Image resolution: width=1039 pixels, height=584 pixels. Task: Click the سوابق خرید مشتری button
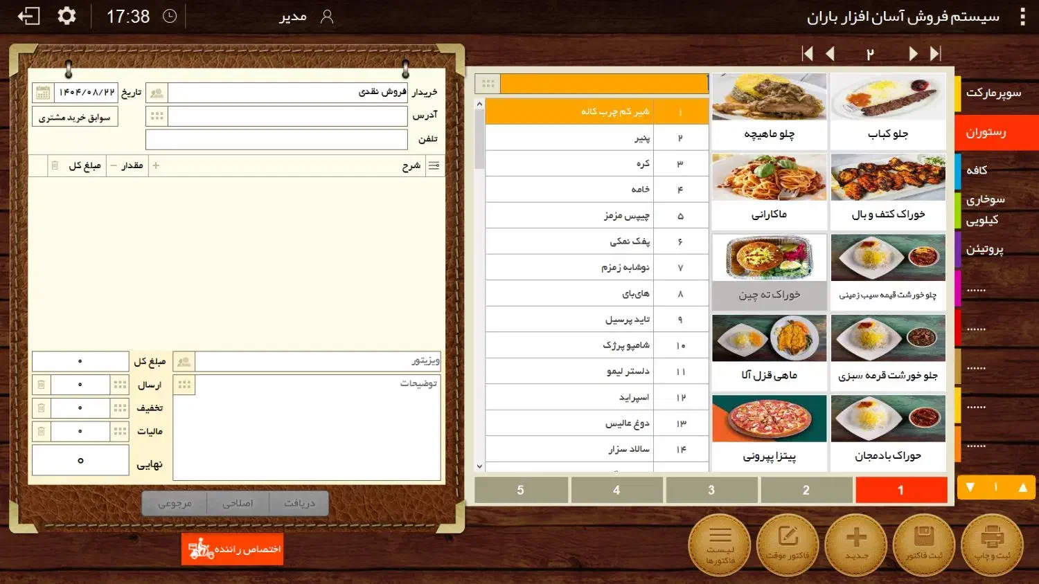(75, 118)
